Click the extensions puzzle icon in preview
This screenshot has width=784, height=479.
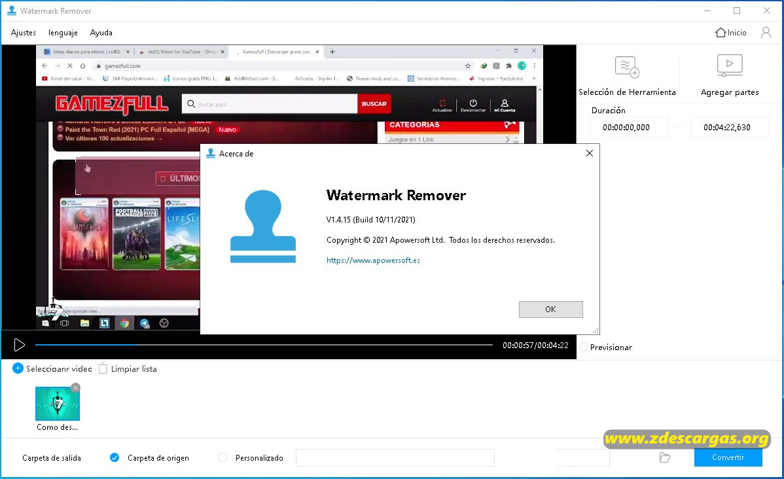tap(509, 65)
